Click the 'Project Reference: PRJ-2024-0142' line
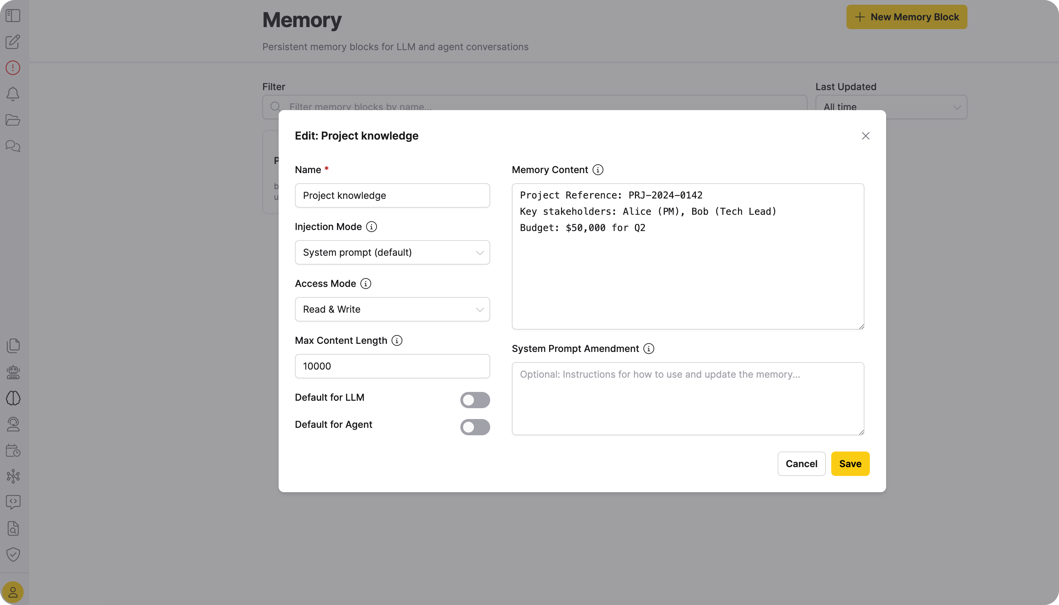The image size is (1059, 605). pyautogui.click(x=611, y=195)
